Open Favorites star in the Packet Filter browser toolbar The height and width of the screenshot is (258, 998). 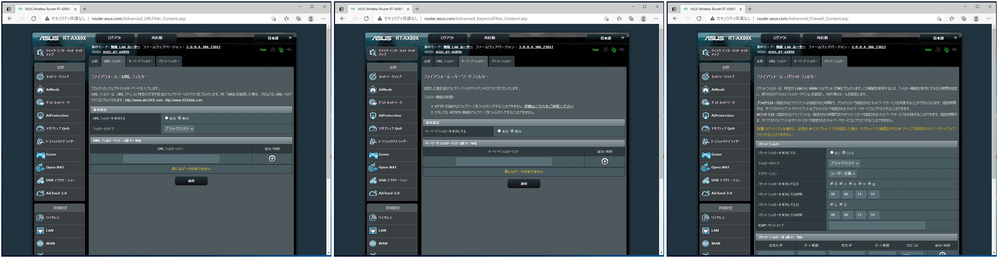(x=951, y=19)
